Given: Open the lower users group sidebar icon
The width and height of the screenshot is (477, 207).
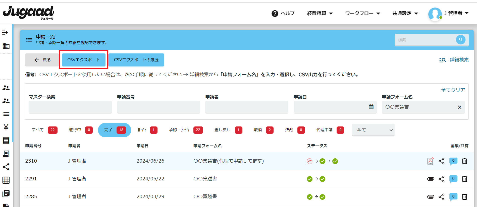Looking at the screenshot, I should coord(6,101).
